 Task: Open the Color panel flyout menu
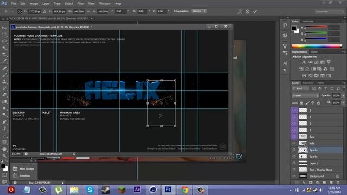[344, 22]
